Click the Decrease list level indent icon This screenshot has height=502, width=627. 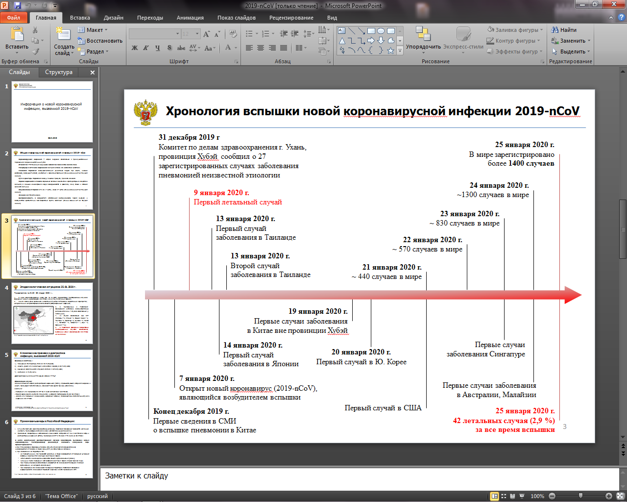pos(284,34)
